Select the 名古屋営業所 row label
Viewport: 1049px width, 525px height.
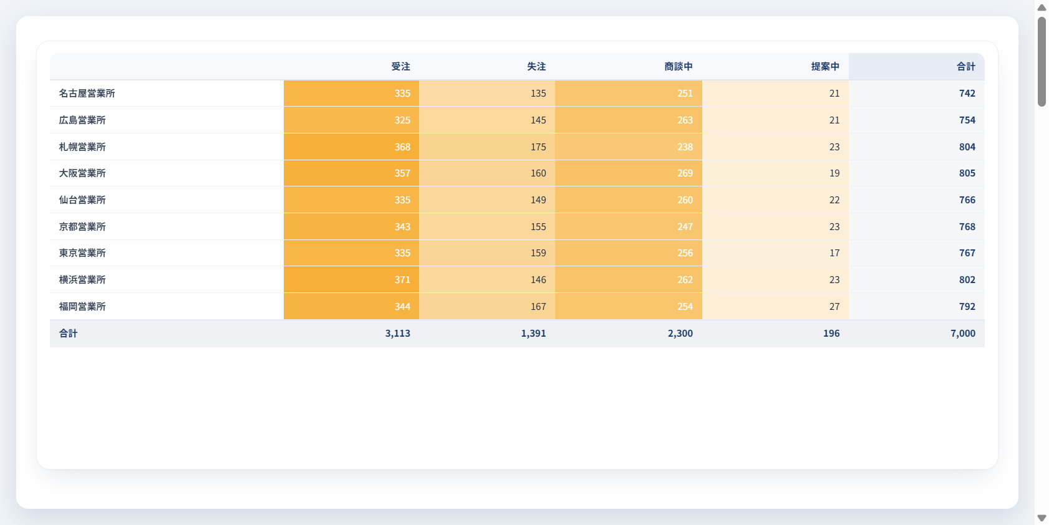[x=167, y=94]
